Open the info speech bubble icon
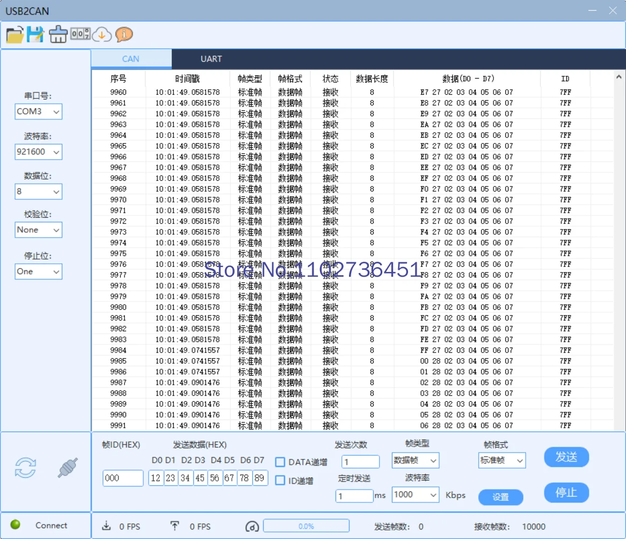Viewport: 626px width, 539px height. [124, 35]
